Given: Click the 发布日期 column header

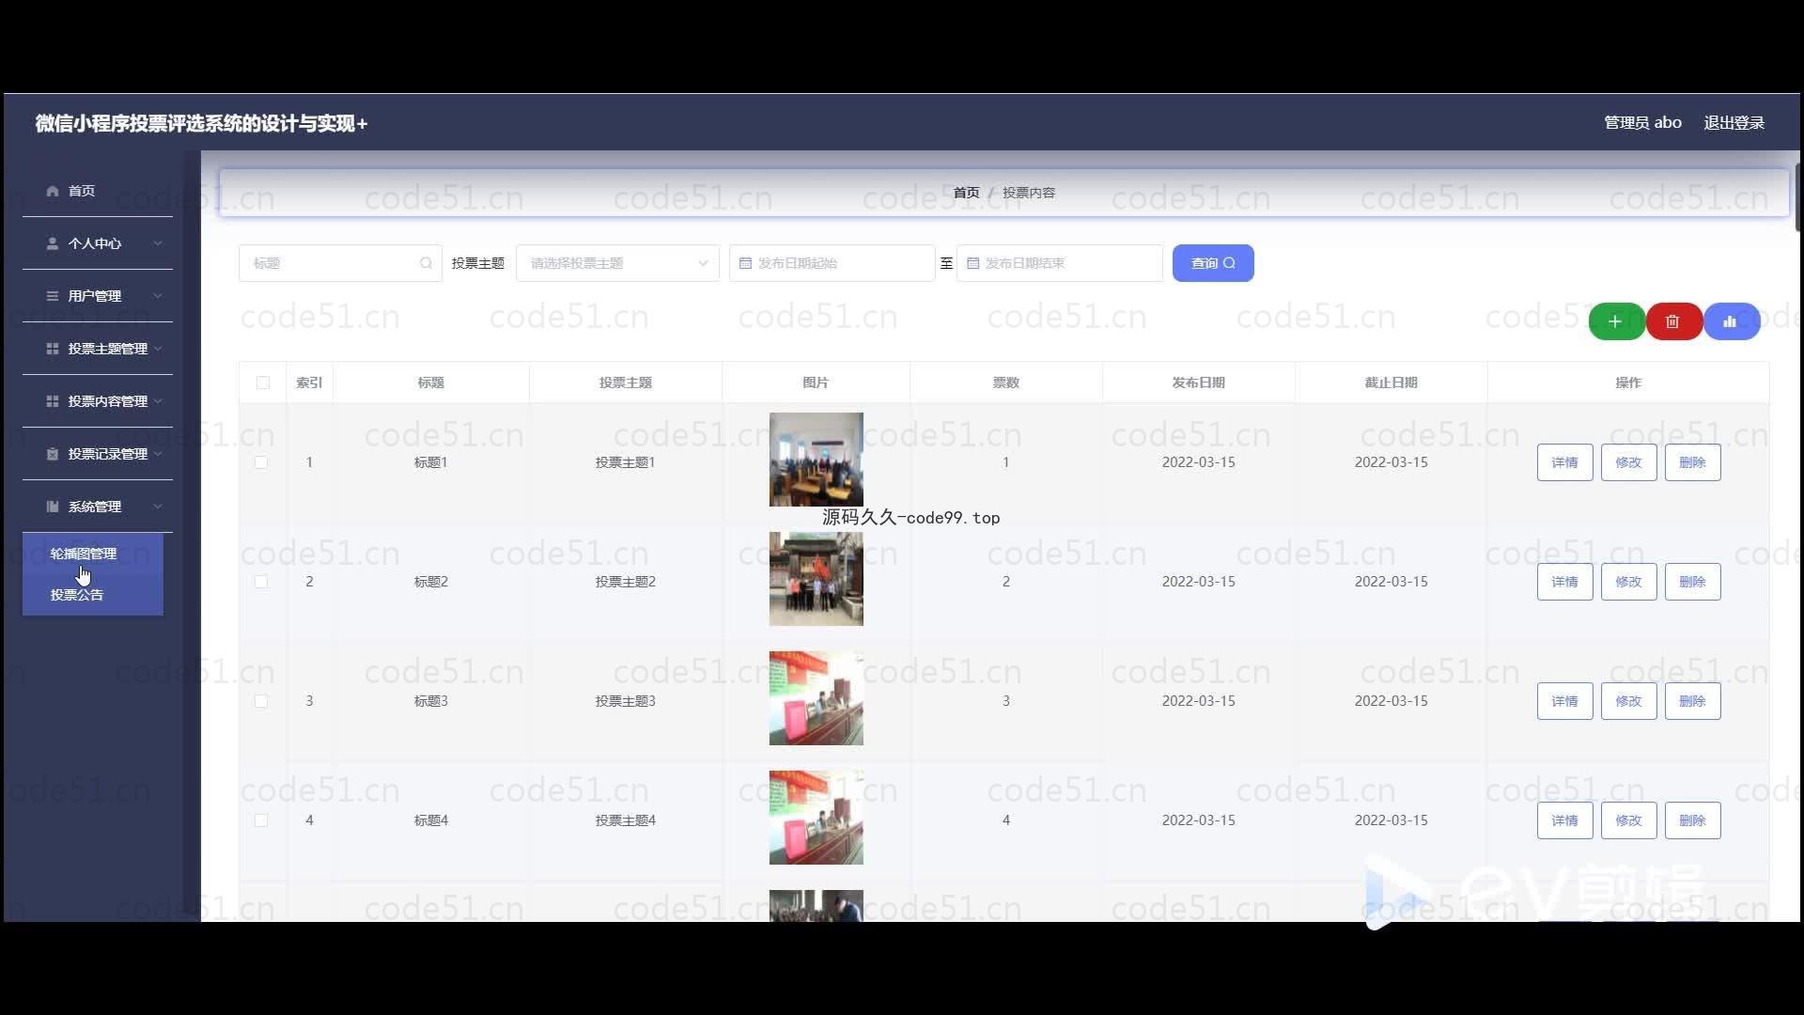Looking at the screenshot, I should pyautogui.click(x=1198, y=383).
